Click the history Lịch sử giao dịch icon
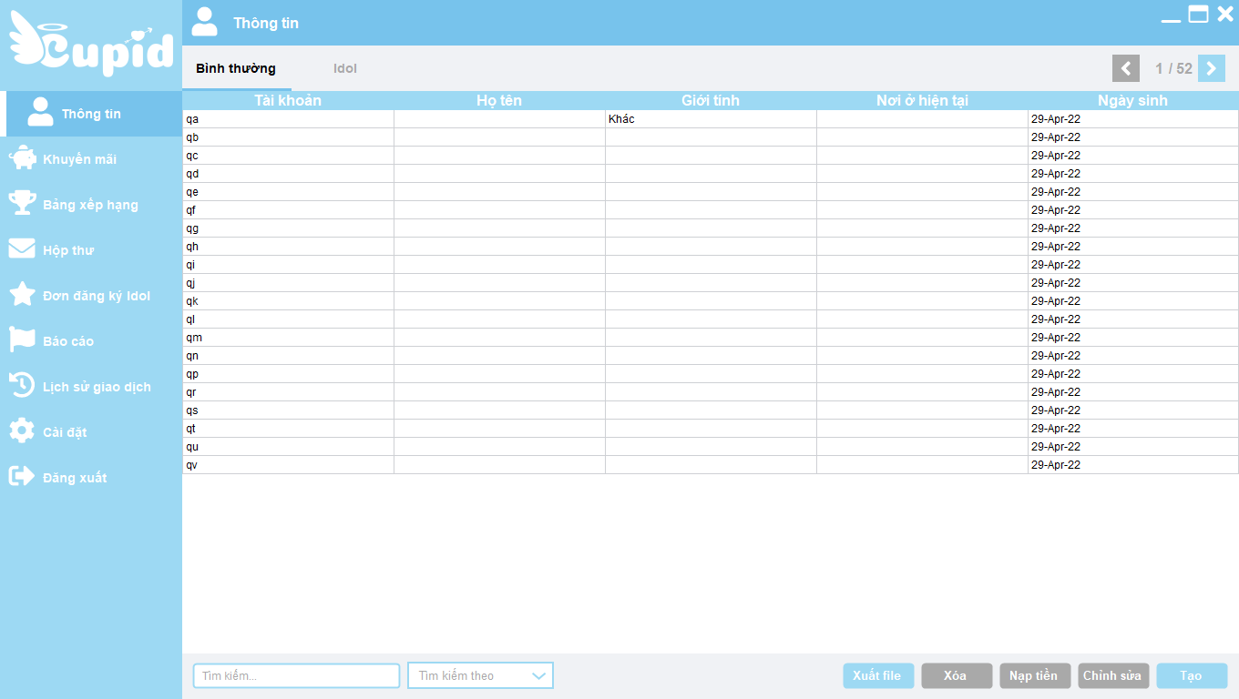This screenshot has height=699, width=1239. [x=22, y=386]
